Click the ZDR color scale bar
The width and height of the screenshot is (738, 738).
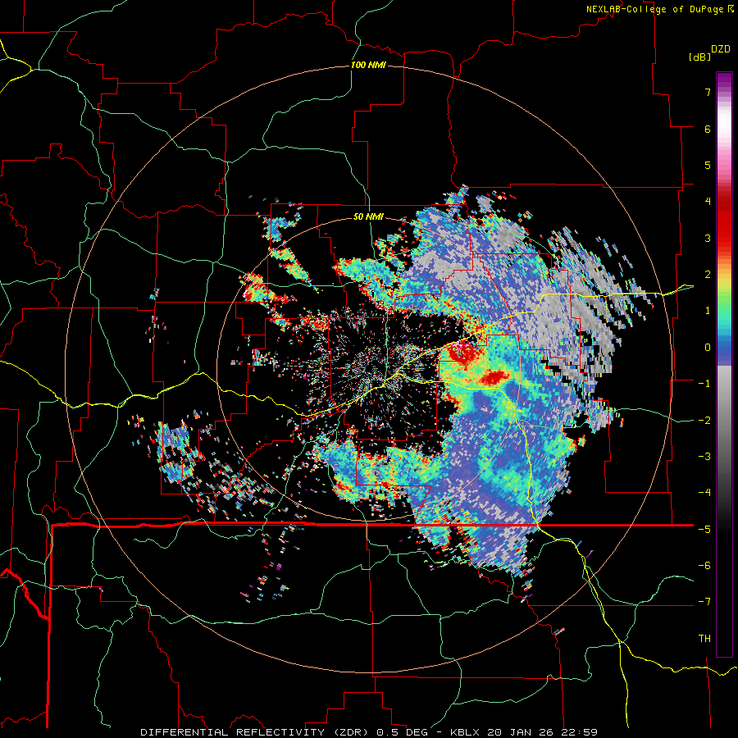pyautogui.click(x=724, y=364)
